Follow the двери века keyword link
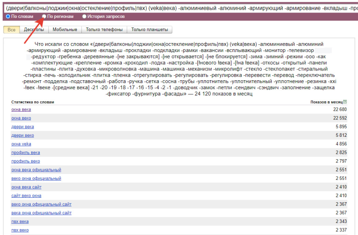Viewport: 358px width, 235px height. point(22,127)
